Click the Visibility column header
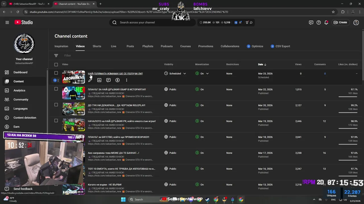Image resolution: width=364 pixels, height=204 pixels. tap(169, 65)
